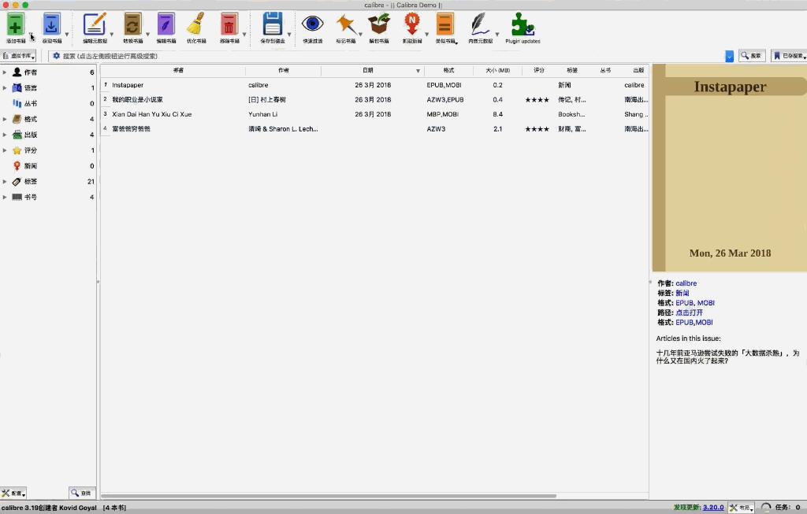Sort by the 作者 author column header

tap(283, 70)
